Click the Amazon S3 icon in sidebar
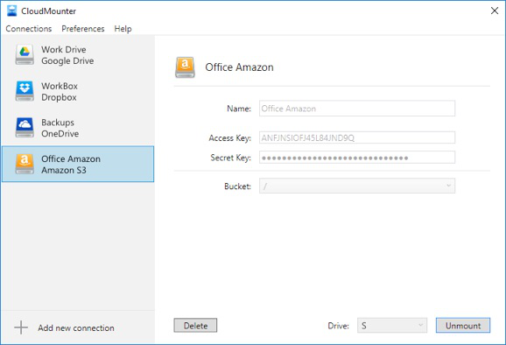Image resolution: width=506 pixels, height=345 pixels. click(x=25, y=164)
